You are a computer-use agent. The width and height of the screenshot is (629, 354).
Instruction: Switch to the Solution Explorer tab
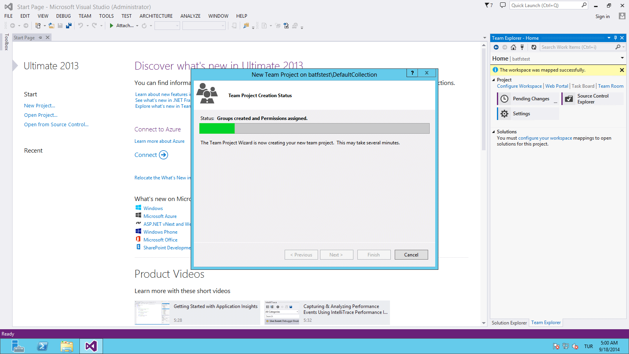(x=509, y=323)
